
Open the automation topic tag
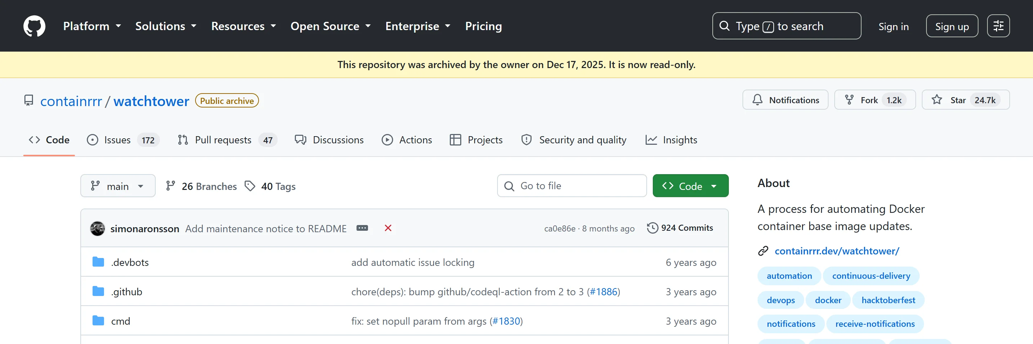[789, 276]
